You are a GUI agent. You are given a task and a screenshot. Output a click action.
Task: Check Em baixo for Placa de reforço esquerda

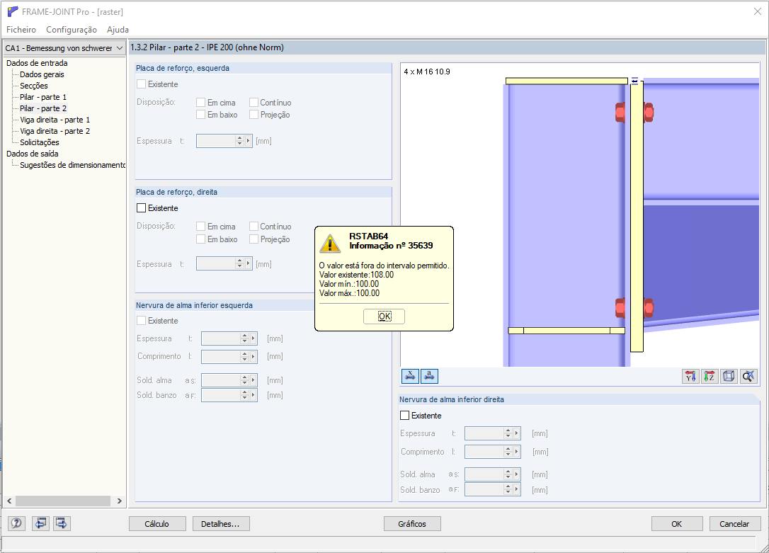200,114
